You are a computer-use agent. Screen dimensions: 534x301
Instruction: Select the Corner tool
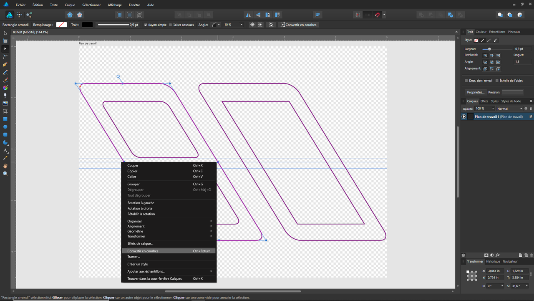coord(5,57)
